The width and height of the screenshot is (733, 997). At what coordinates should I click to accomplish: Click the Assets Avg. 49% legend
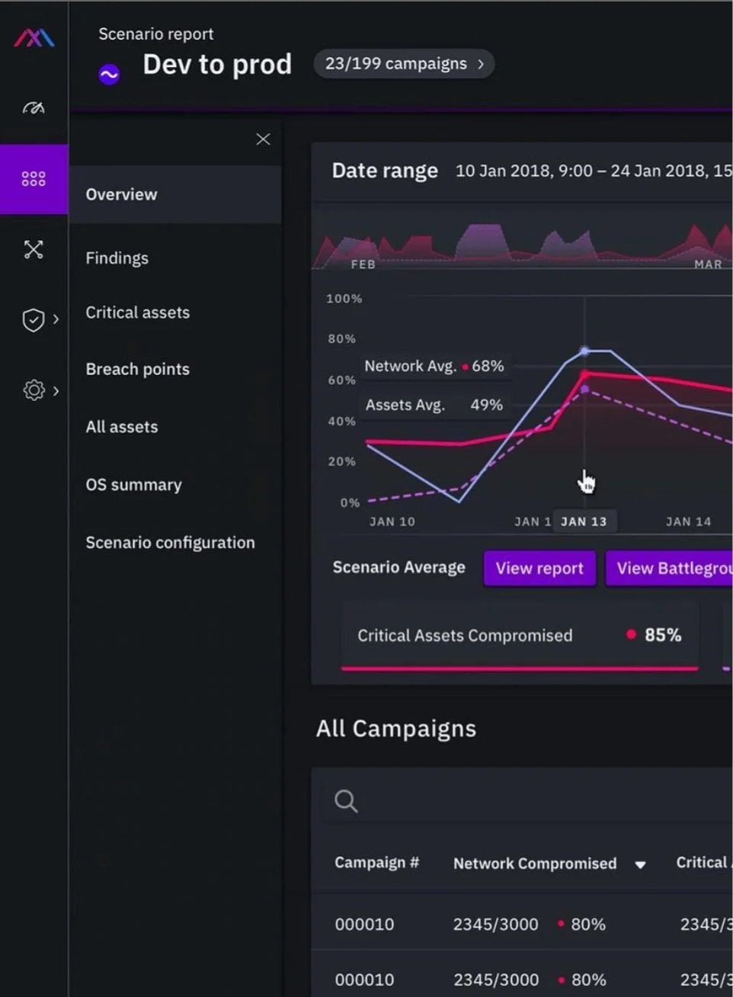coord(434,405)
